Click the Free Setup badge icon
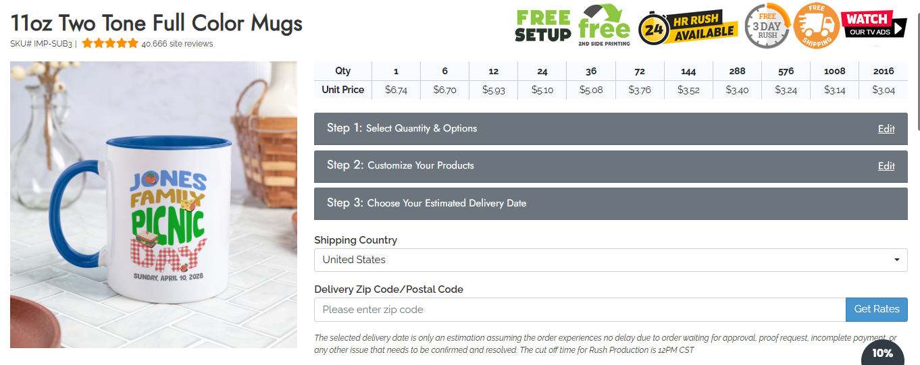This screenshot has width=920, height=365. click(x=542, y=26)
